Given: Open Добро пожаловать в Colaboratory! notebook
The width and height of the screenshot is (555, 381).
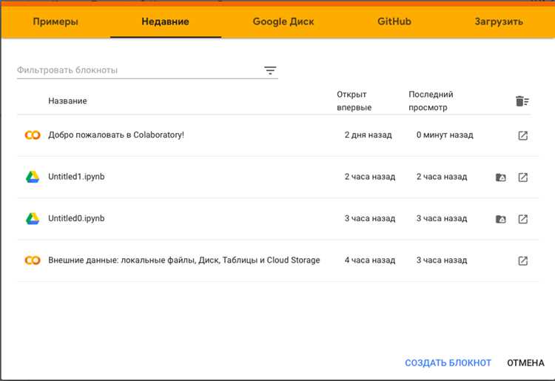Looking at the screenshot, I should (116, 135).
